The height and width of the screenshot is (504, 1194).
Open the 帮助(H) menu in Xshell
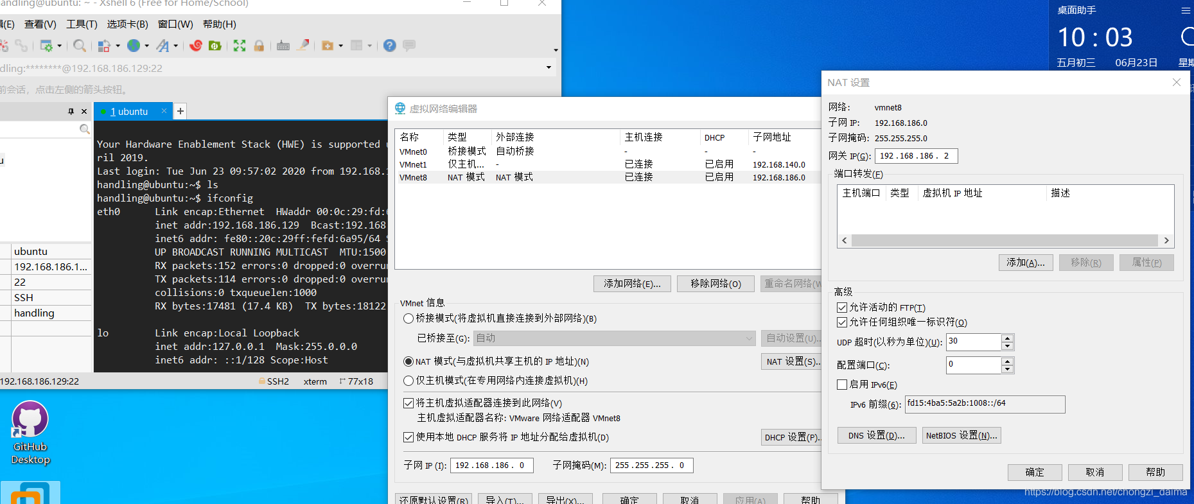[x=220, y=24]
